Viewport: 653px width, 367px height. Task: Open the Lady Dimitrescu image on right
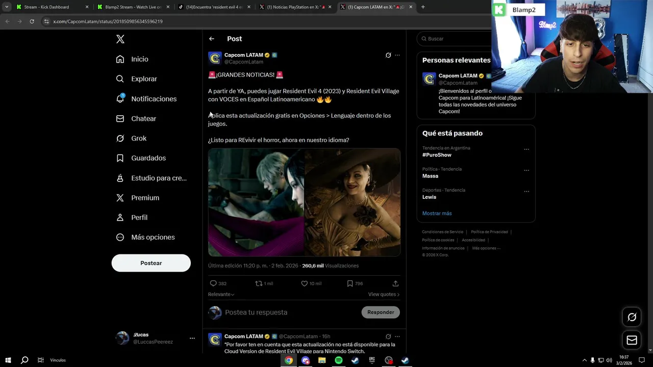coord(353,202)
